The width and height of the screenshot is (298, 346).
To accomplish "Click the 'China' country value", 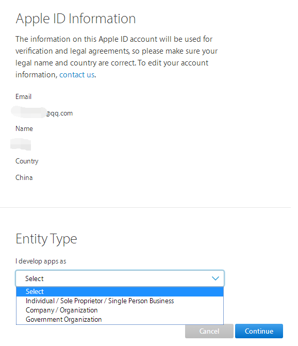I will [24, 177].
